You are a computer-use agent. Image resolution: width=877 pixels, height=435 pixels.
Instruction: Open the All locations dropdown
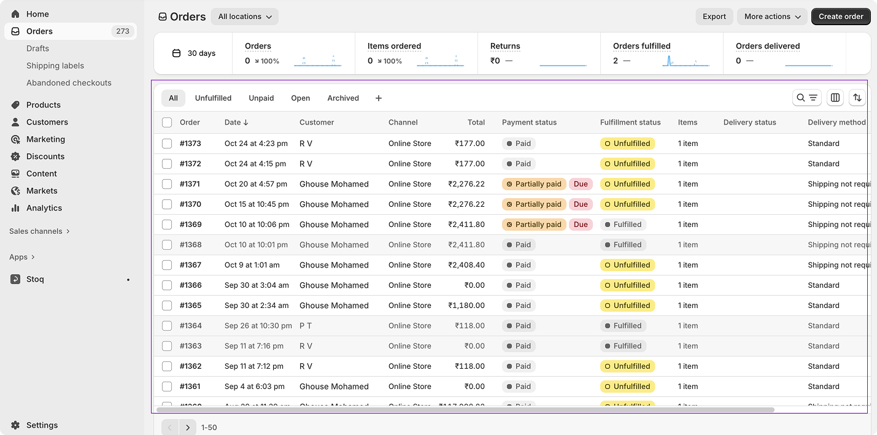coord(244,17)
